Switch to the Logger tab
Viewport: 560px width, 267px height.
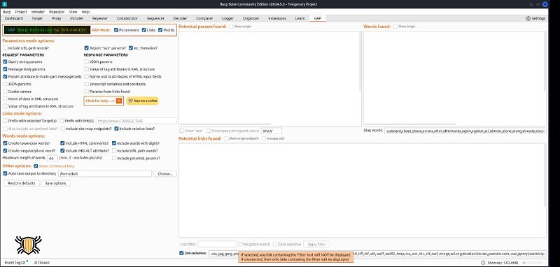(x=227, y=18)
